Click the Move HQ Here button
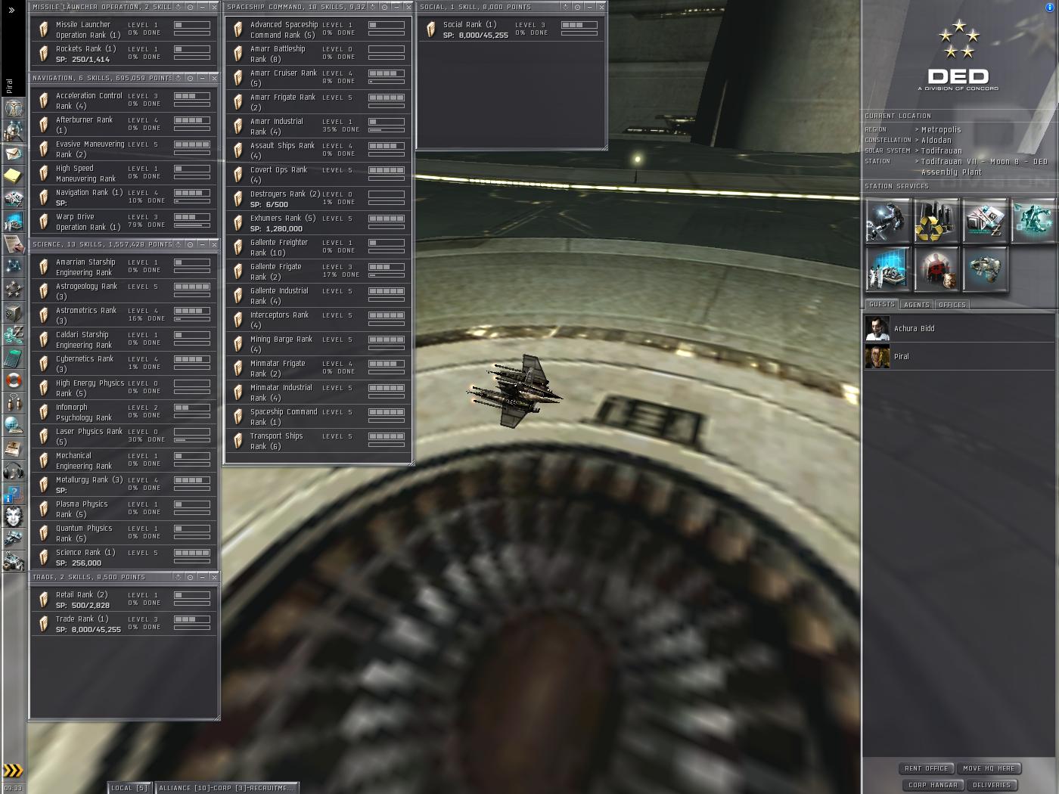The image size is (1059, 794). click(989, 768)
